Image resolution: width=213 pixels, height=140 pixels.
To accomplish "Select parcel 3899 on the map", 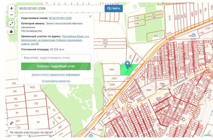I will pos(149,90).
